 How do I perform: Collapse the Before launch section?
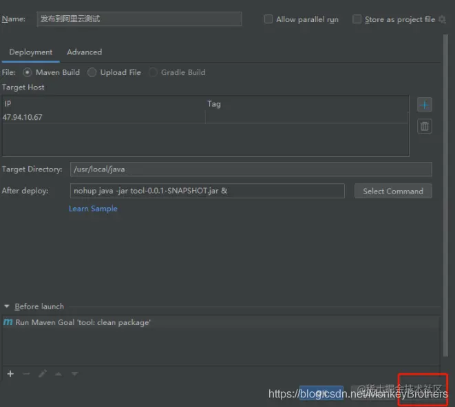[x=7, y=306]
